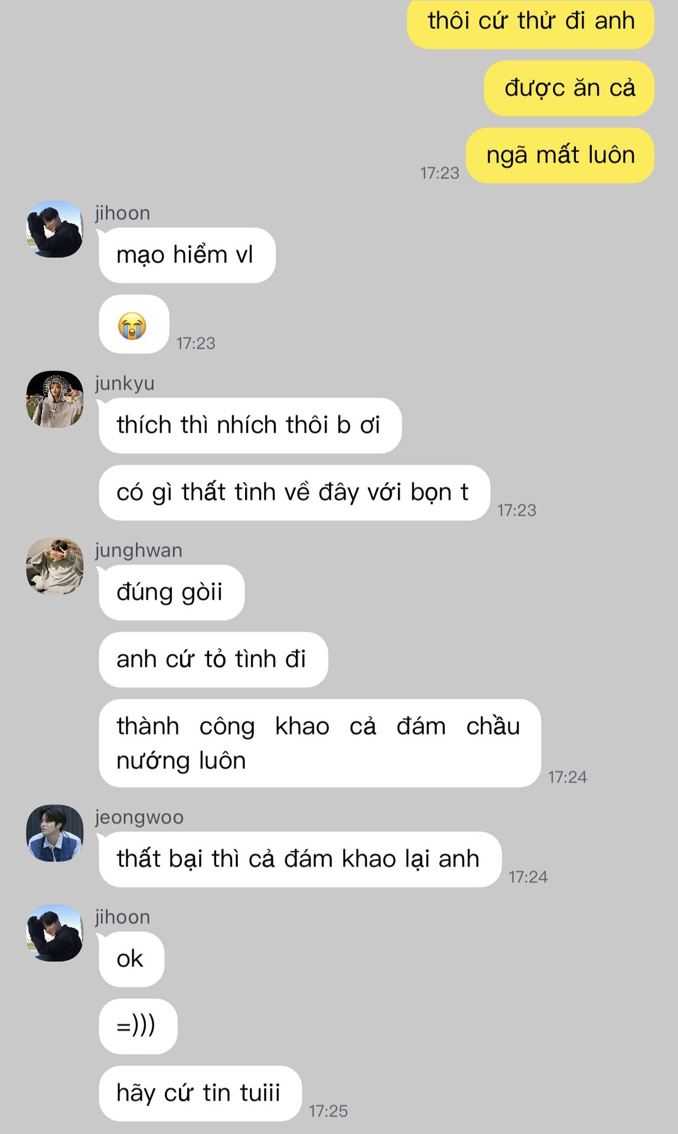Screen dimensions: 678x1134
Task: Tap the "thành công khao cả đám" message
Action: [320, 743]
